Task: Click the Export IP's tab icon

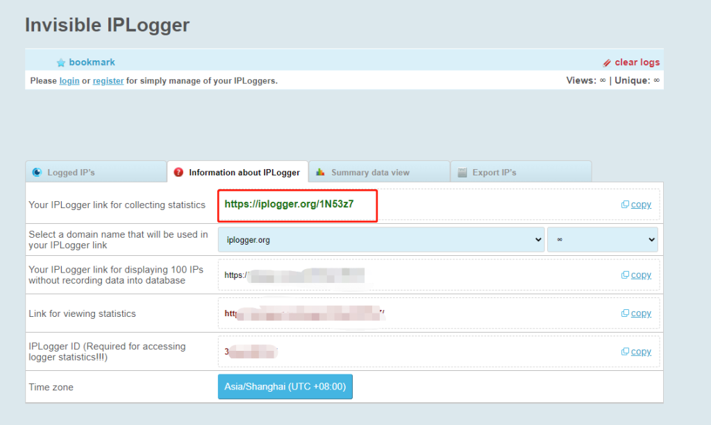Action: pyautogui.click(x=462, y=172)
